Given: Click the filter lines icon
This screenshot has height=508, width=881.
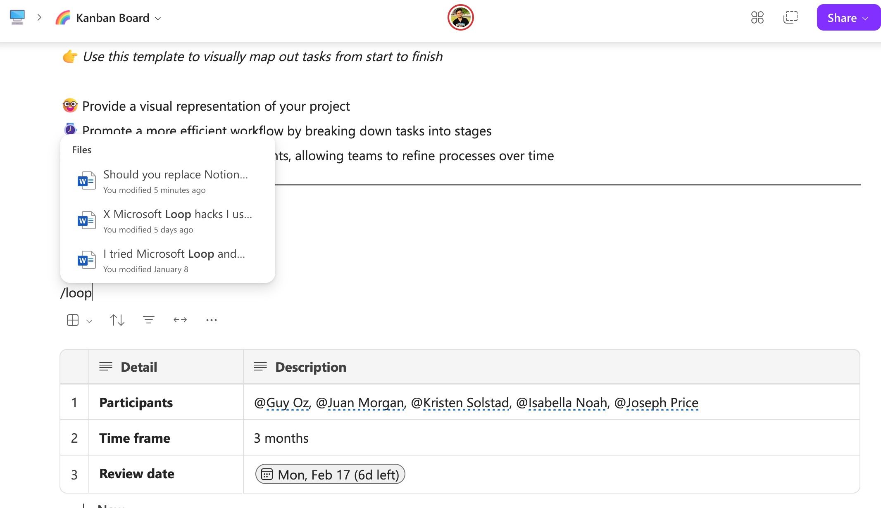Looking at the screenshot, I should coord(149,320).
